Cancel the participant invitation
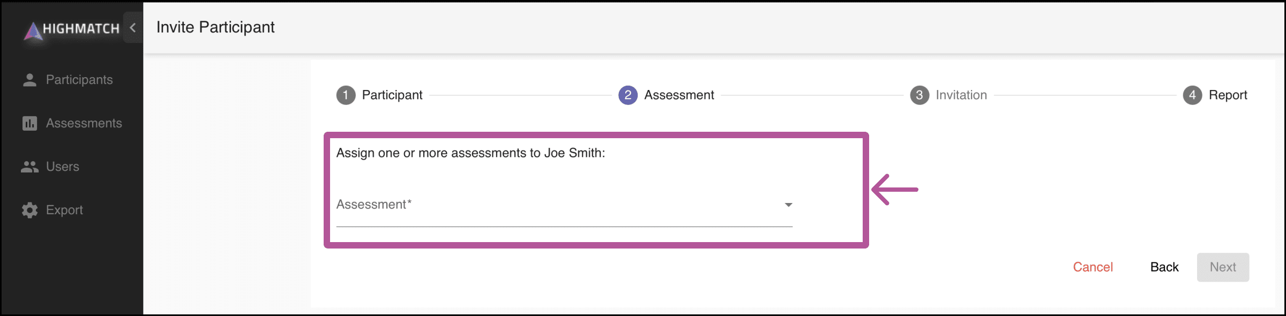 (x=1093, y=267)
